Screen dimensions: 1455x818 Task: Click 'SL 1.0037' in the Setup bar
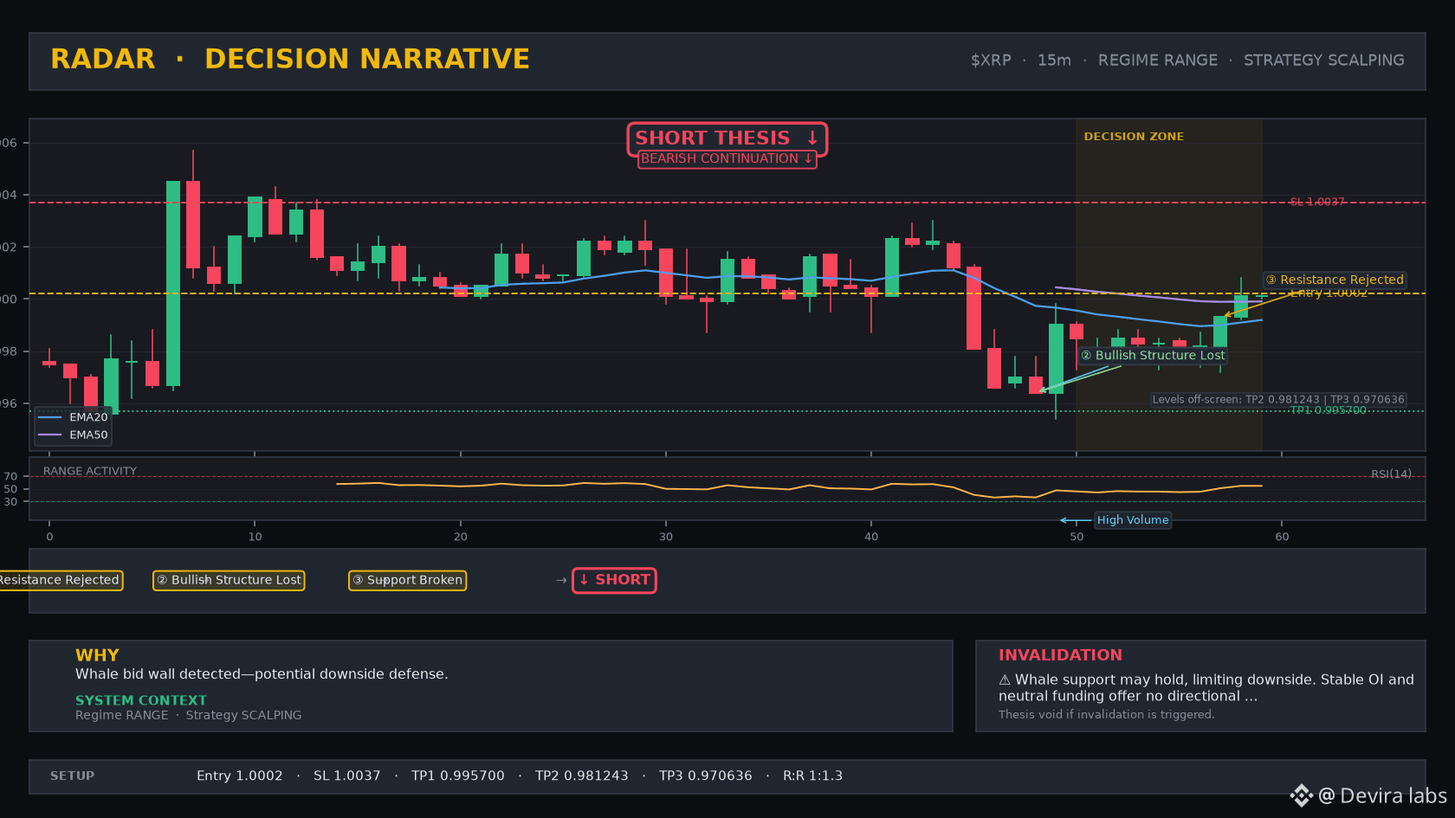click(x=346, y=776)
